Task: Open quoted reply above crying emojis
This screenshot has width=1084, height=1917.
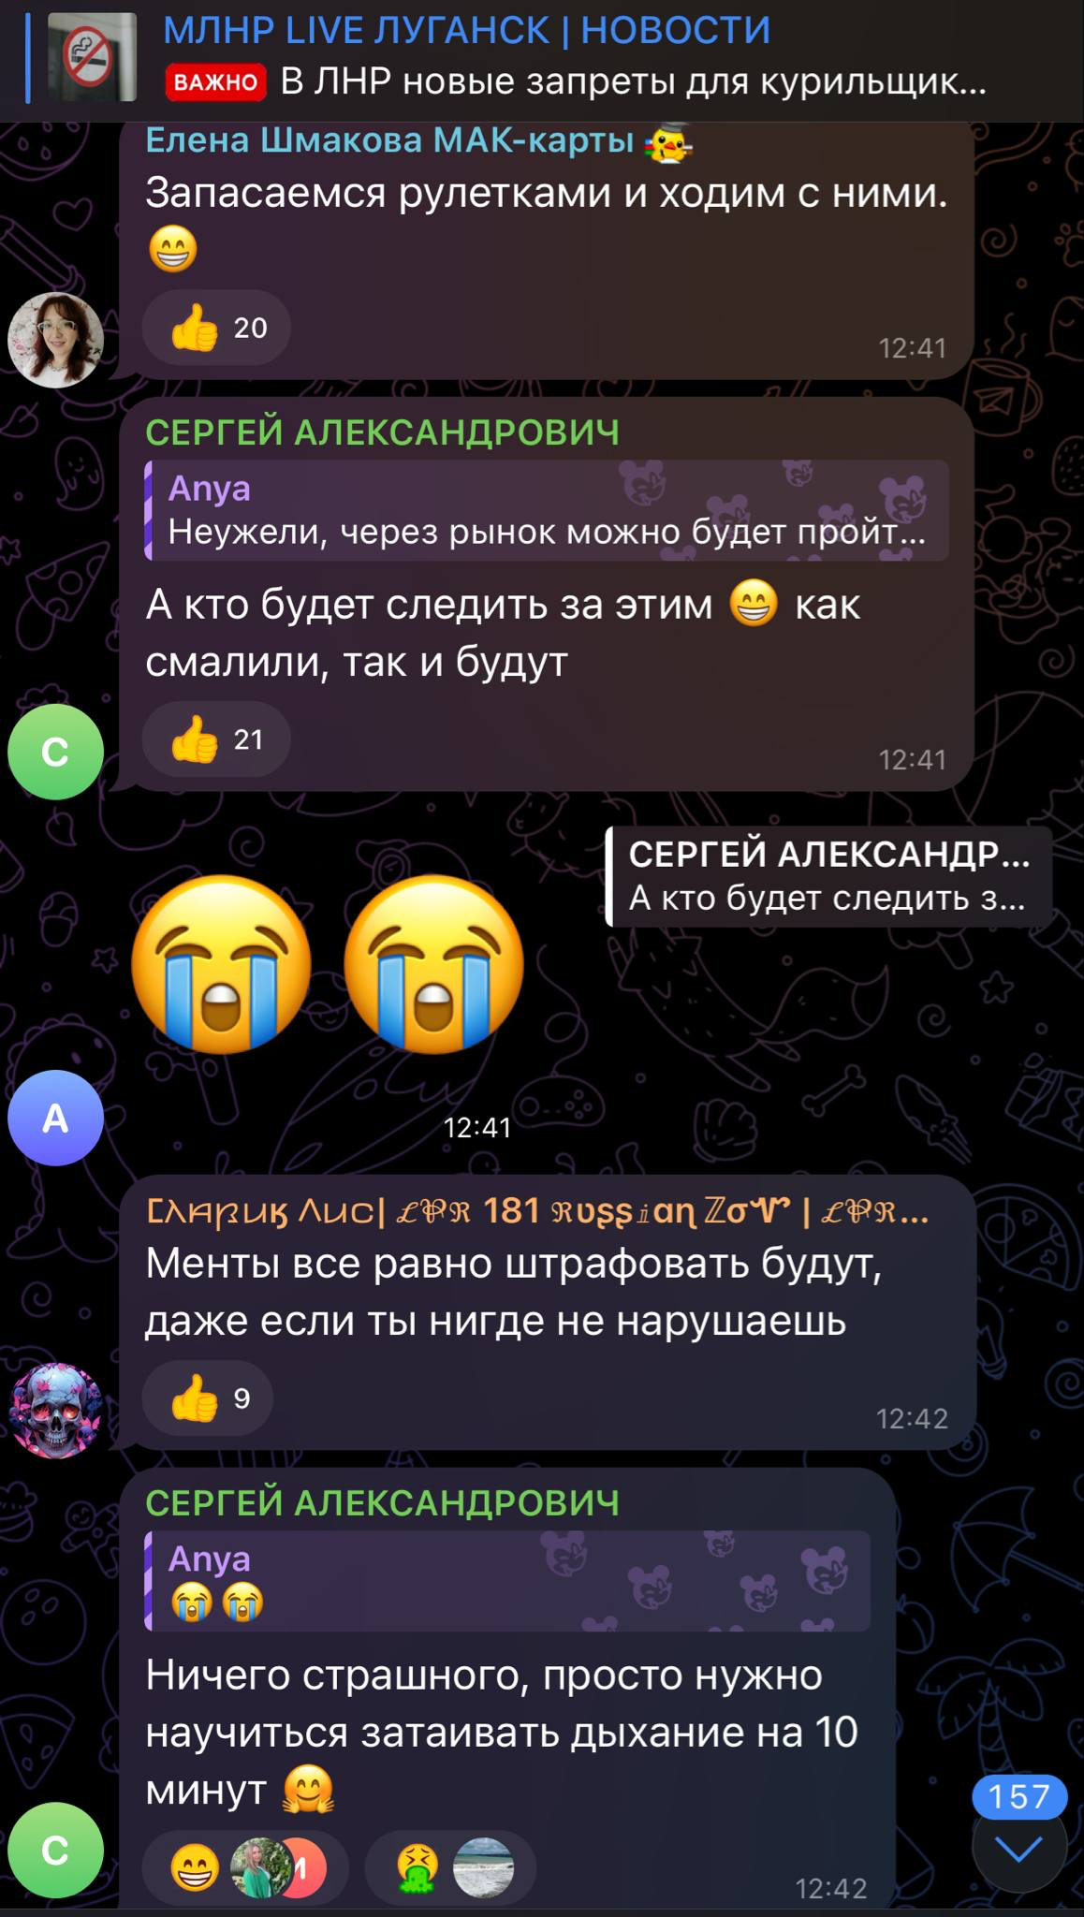Action: [x=829, y=877]
